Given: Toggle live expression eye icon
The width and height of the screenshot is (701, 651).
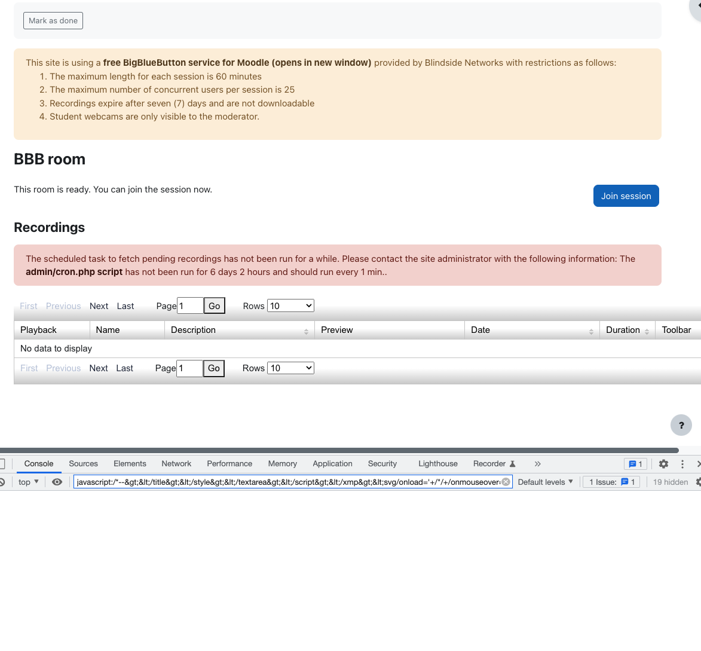Looking at the screenshot, I should click(57, 482).
